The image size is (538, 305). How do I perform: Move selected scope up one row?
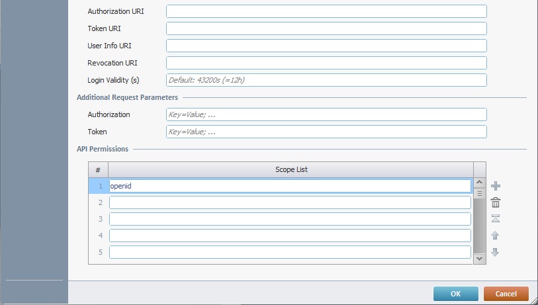click(x=495, y=236)
